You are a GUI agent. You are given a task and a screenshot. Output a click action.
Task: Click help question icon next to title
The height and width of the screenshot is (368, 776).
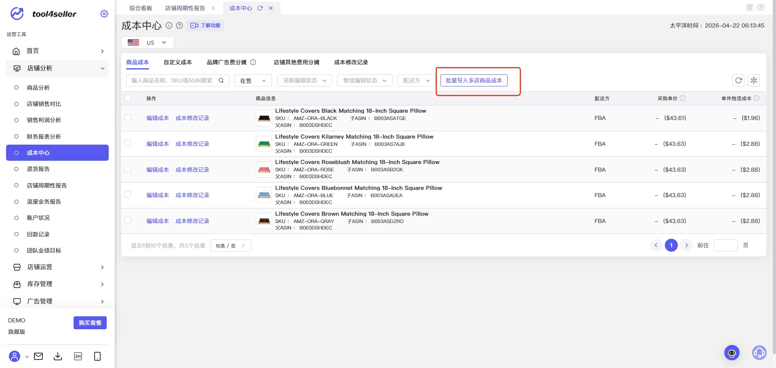tap(179, 25)
